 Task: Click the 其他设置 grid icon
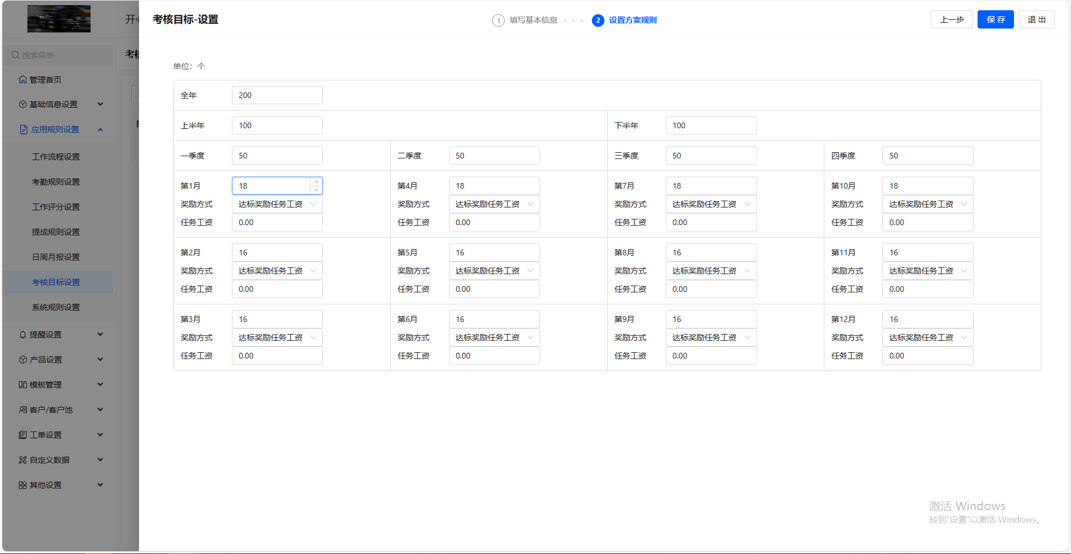pos(23,485)
